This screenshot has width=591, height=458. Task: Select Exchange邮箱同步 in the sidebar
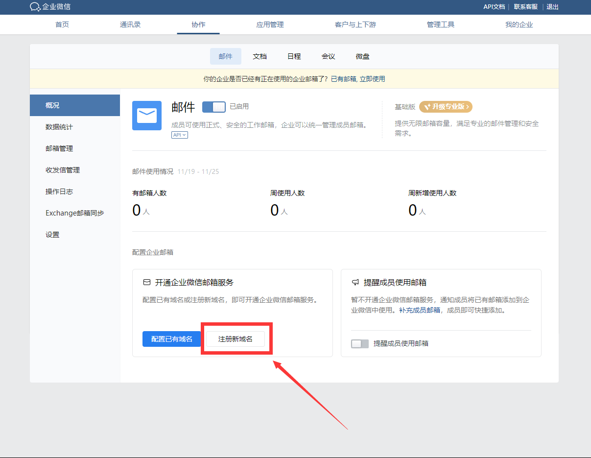74,213
